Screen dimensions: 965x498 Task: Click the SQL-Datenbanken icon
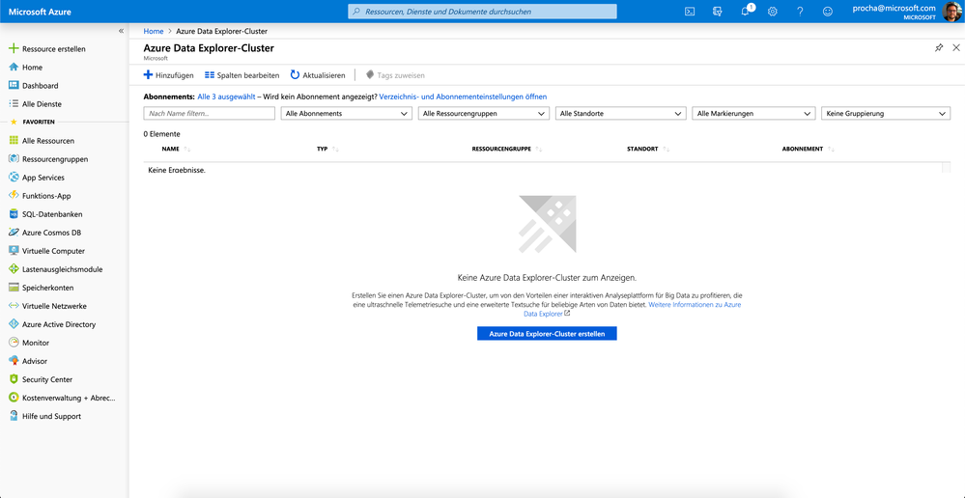[x=14, y=214]
